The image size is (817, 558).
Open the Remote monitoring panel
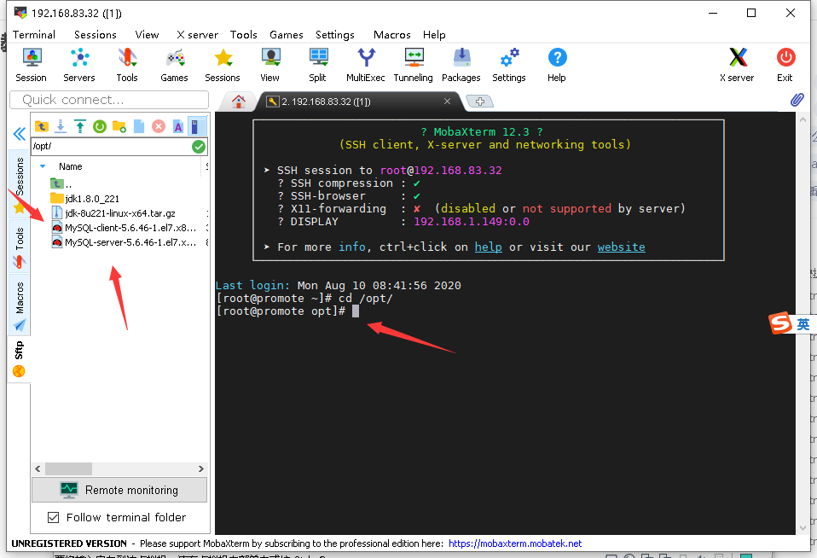119,489
